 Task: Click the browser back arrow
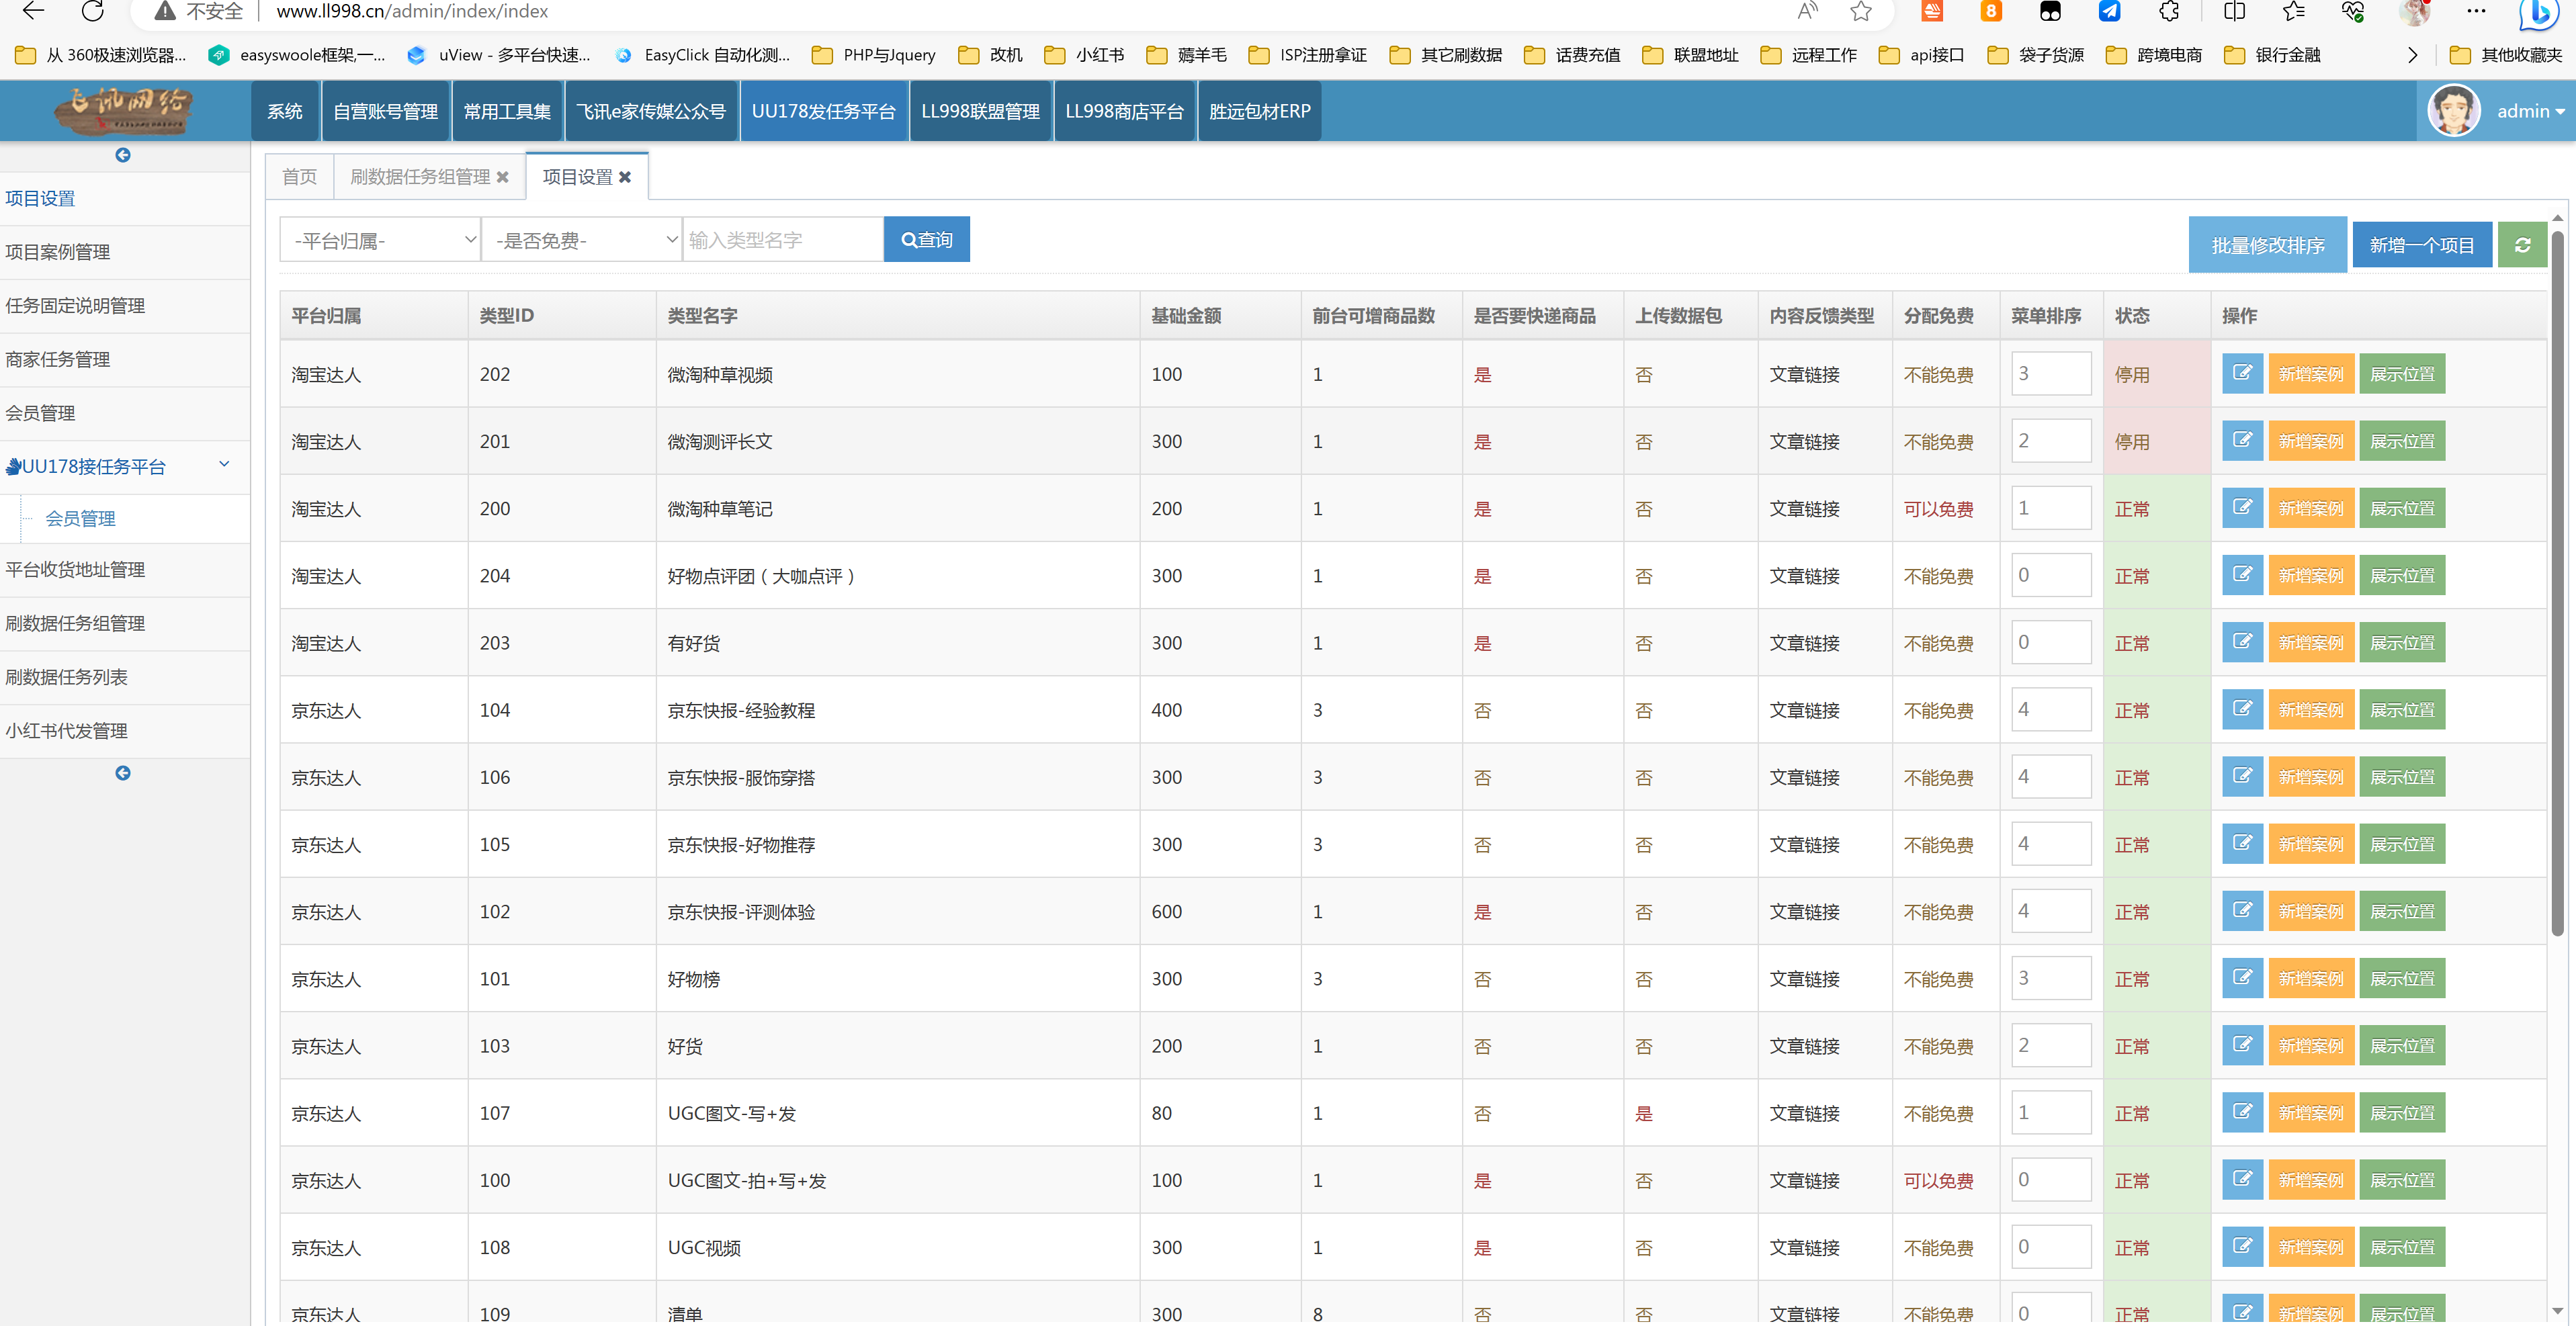[x=33, y=11]
